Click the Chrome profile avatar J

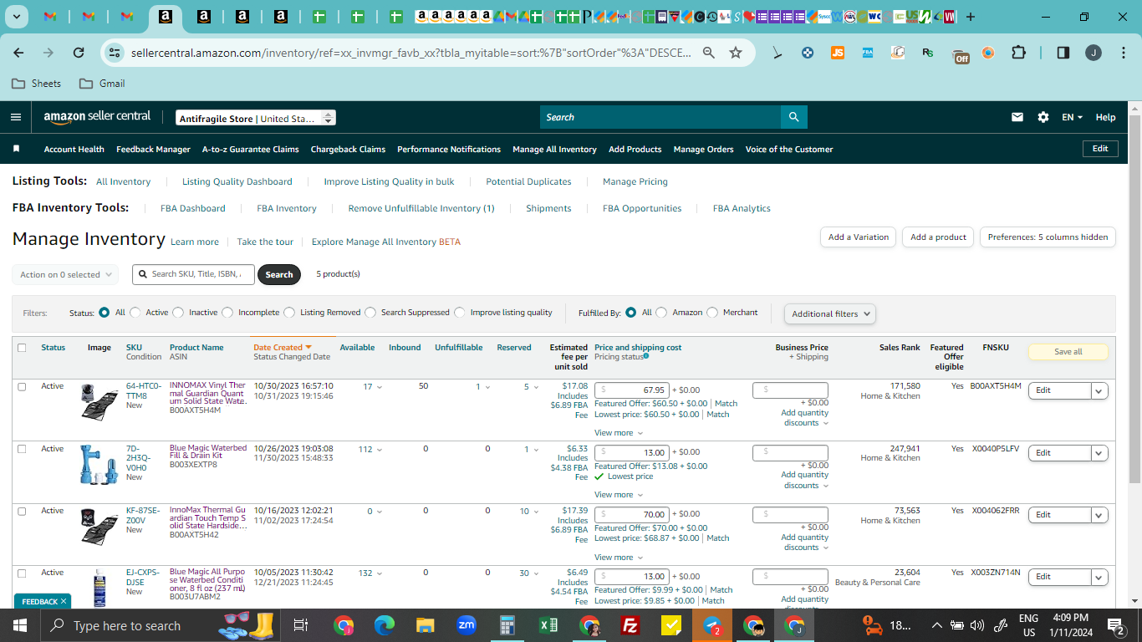pyautogui.click(x=1094, y=53)
